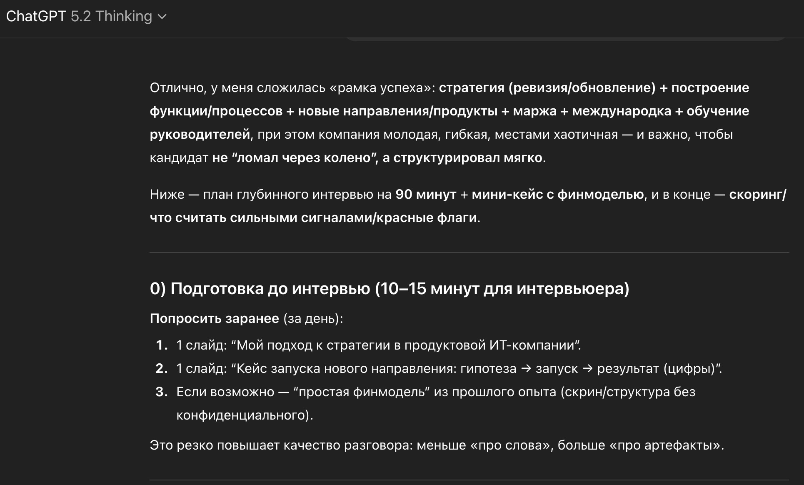Click bold text "стратегия (ревизия/обновление)"
804x485 pixels.
[x=547, y=87]
